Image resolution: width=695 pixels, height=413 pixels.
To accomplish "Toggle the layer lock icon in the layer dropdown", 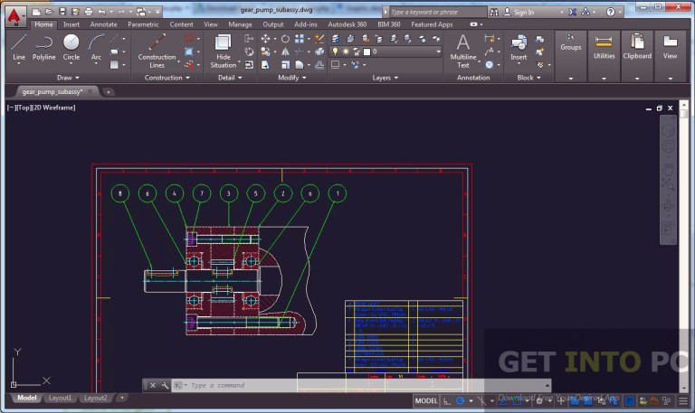I will tap(357, 52).
